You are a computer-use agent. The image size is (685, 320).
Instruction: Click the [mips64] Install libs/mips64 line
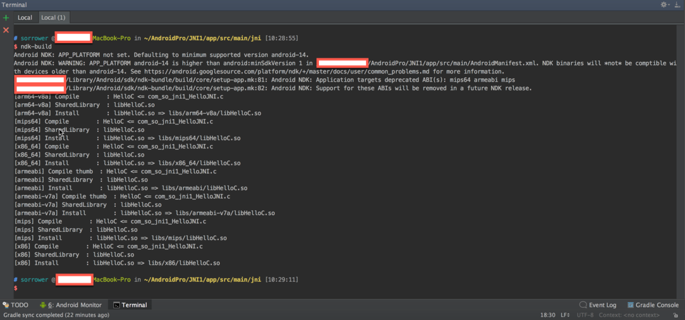tap(127, 138)
